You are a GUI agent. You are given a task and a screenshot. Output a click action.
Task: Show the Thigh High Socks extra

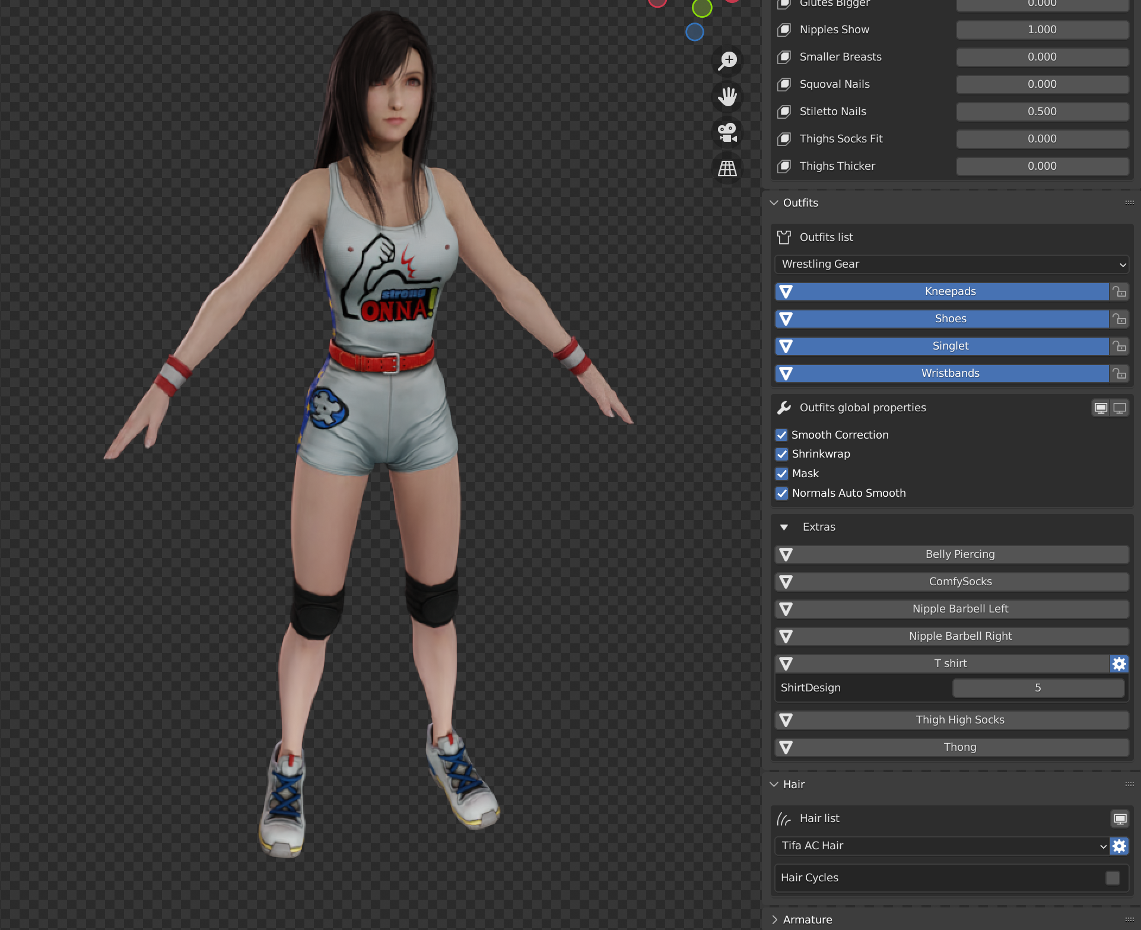click(x=952, y=720)
